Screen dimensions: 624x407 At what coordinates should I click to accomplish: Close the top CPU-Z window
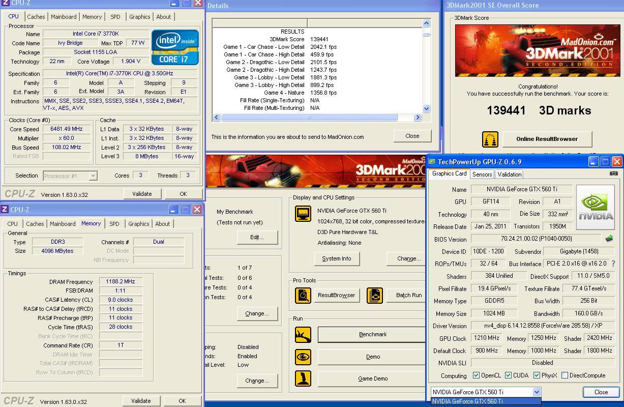198,3
